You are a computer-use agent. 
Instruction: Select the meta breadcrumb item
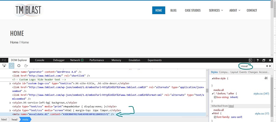point(25,120)
